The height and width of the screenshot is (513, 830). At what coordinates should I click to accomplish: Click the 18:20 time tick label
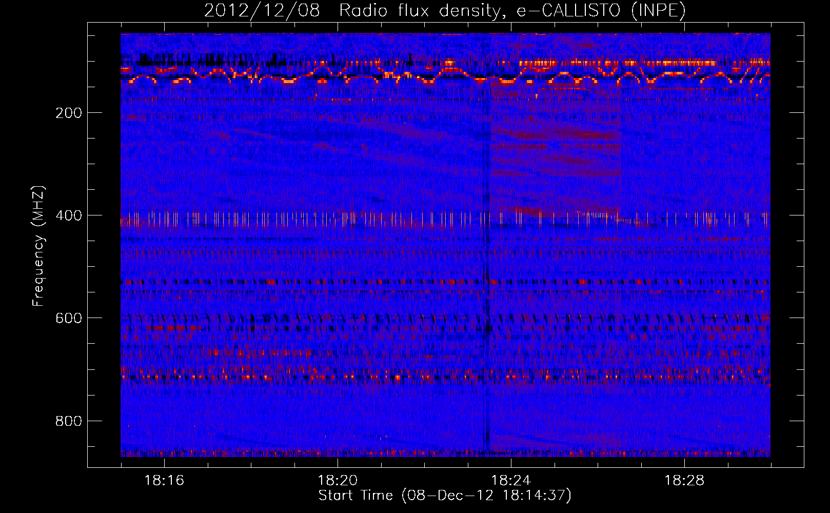(338, 480)
